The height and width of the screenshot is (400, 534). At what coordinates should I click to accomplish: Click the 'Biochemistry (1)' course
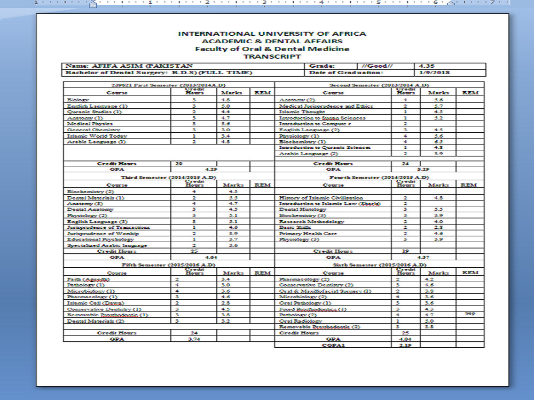click(x=302, y=142)
